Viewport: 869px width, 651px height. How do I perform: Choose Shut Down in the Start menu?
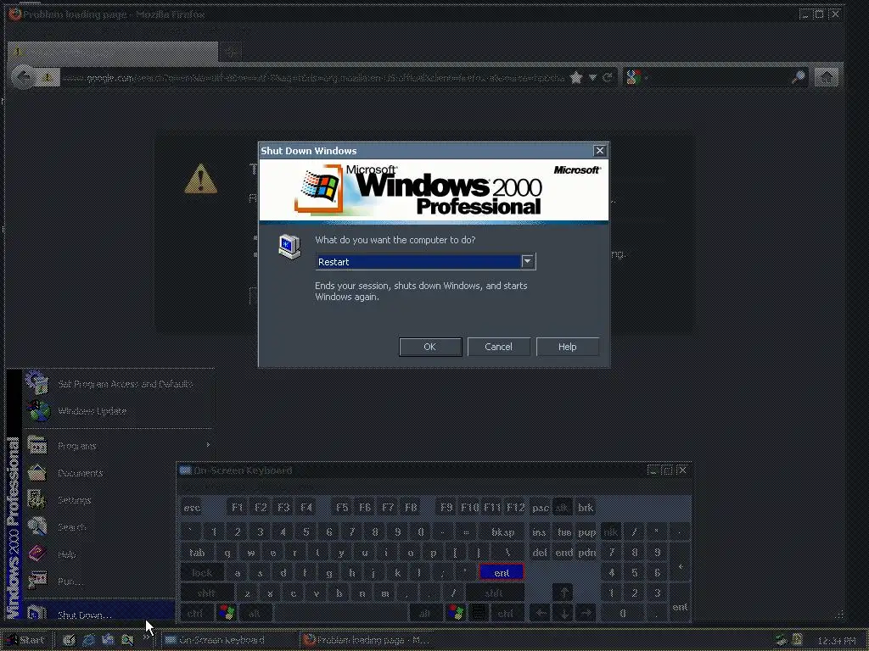tap(100, 611)
